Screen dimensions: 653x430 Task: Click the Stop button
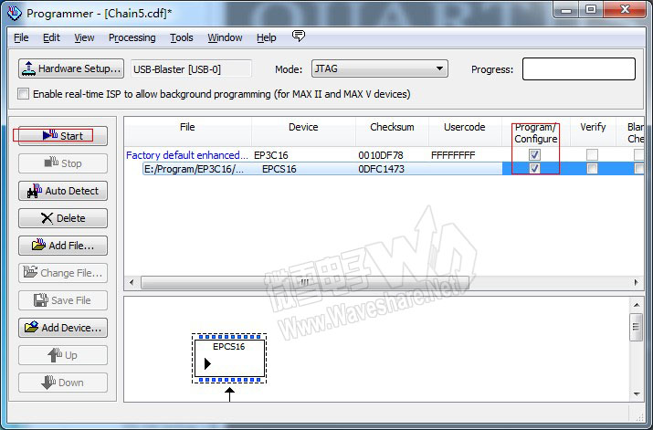tap(63, 163)
